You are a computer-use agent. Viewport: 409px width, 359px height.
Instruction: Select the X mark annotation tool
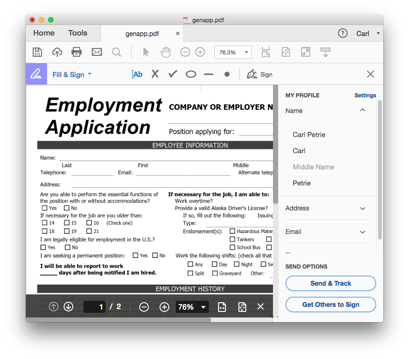tap(155, 74)
